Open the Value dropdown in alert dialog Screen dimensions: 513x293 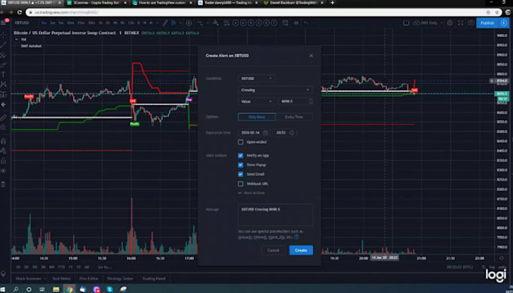[x=256, y=101]
